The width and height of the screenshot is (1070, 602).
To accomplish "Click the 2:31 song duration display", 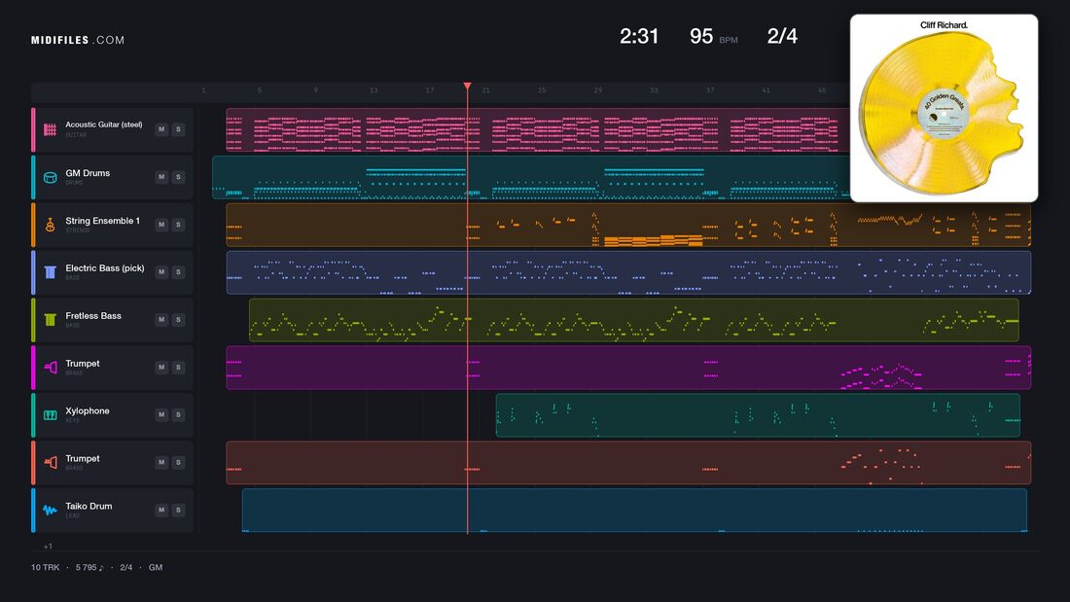I will [x=639, y=36].
